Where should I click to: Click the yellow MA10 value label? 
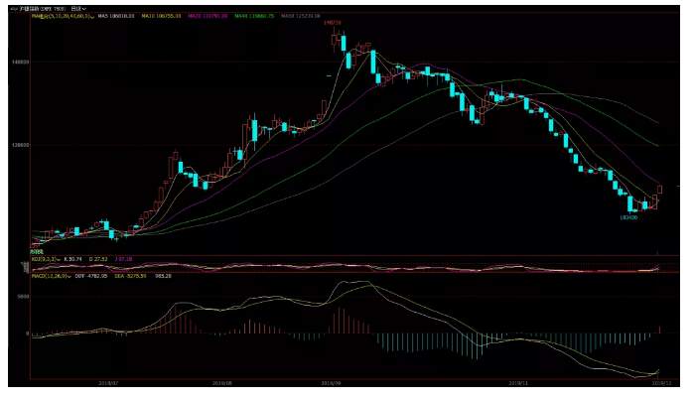[x=161, y=16]
